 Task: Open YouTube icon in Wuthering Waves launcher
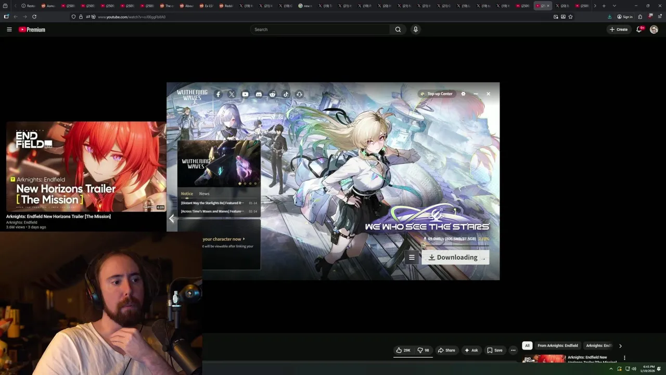pyautogui.click(x=245, y=94)
